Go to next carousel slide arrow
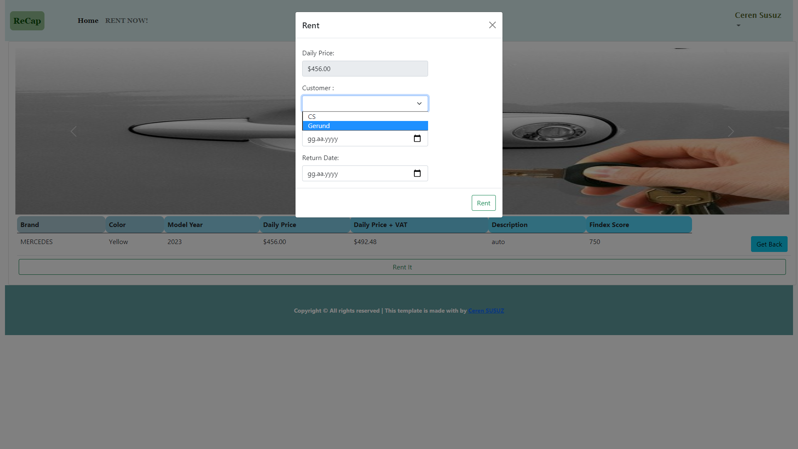 coord(731,131)
